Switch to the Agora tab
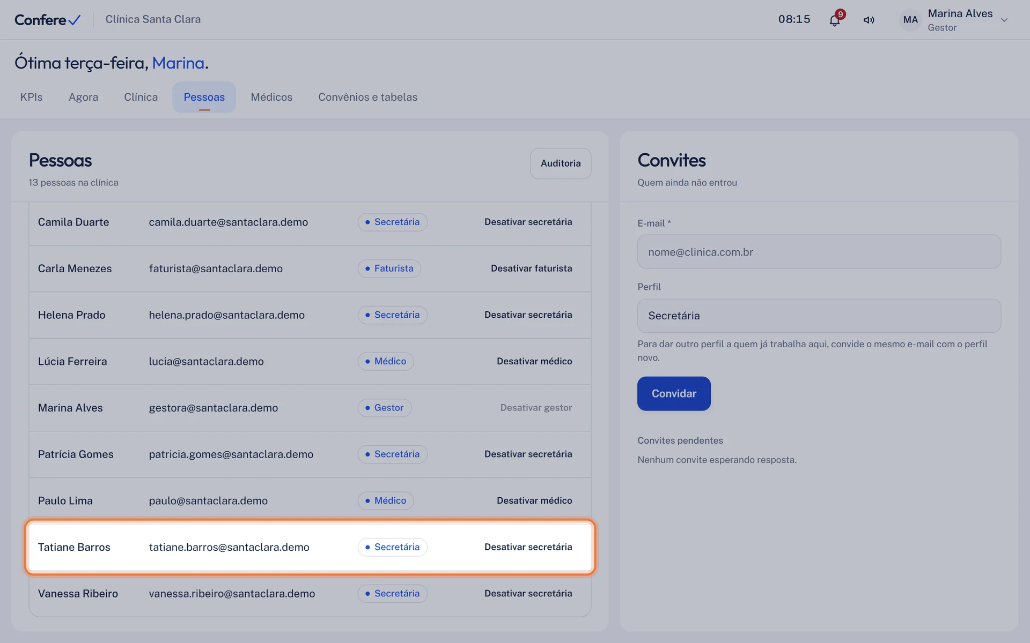 click(83, 97)
